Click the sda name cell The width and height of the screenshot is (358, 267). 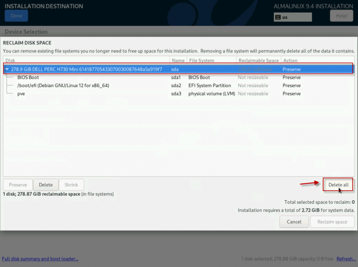pyautogui.click(x=175, y=69)
